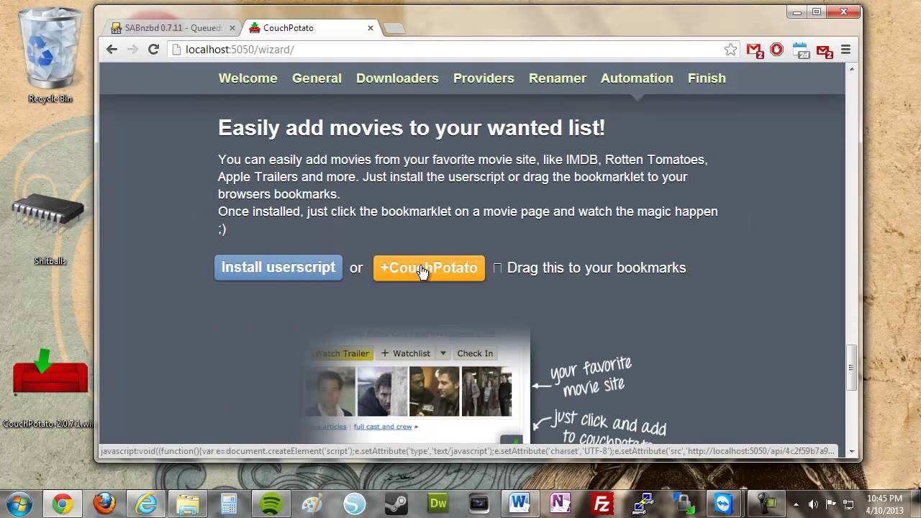This screenshot has width=921, height=518.
Task: Open a new browser tab
Action: pyautogui.click(x=394, y=28)
